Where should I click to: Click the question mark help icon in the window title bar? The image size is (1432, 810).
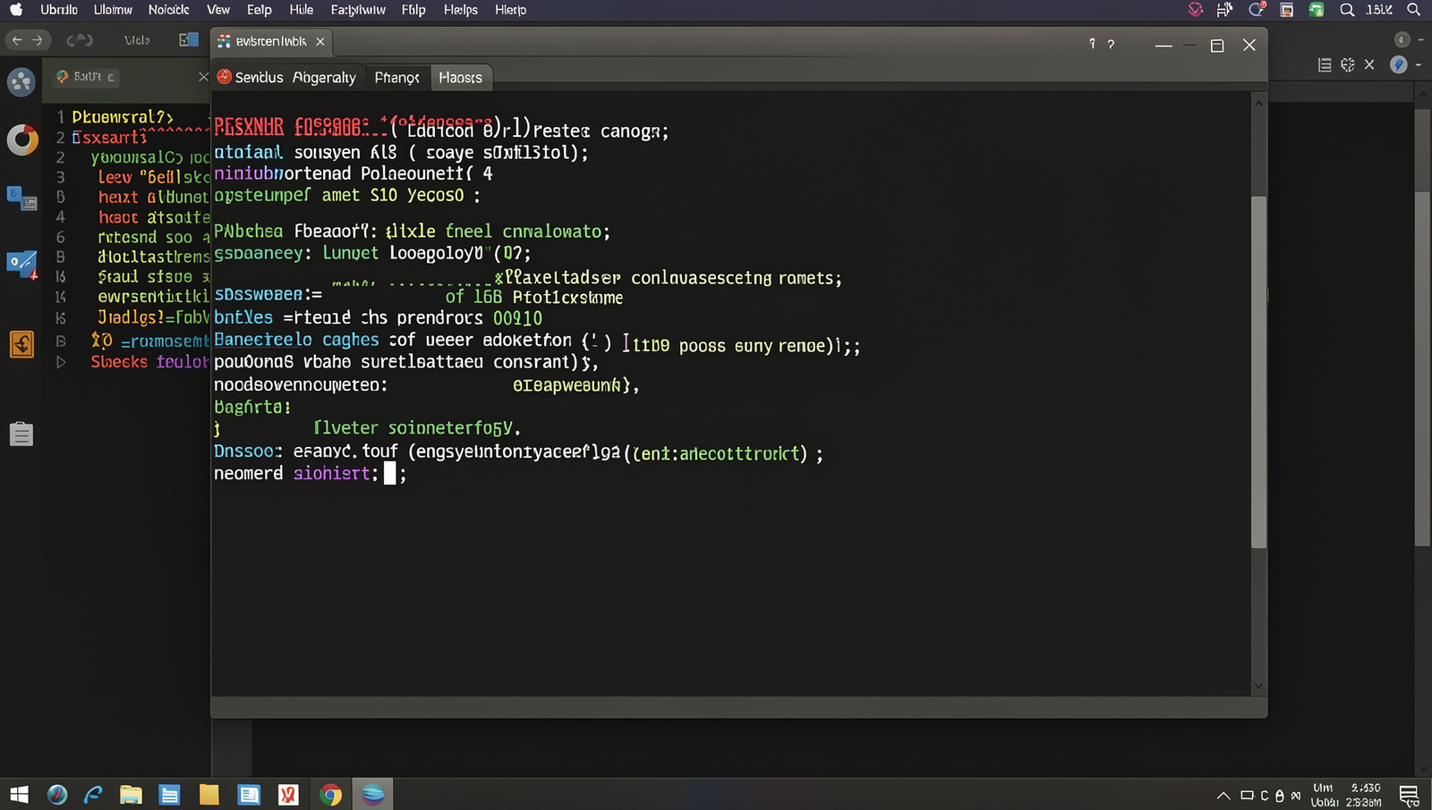[x=1111, y=44]
